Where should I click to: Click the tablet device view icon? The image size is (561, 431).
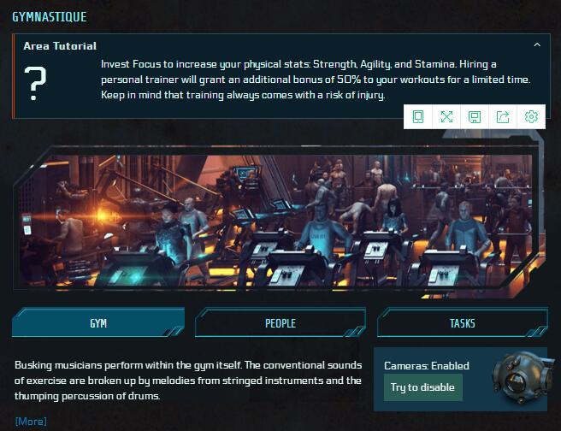click(x=418, y=116)
